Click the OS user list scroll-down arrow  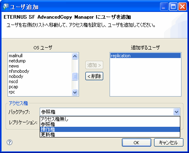(75, 92)
